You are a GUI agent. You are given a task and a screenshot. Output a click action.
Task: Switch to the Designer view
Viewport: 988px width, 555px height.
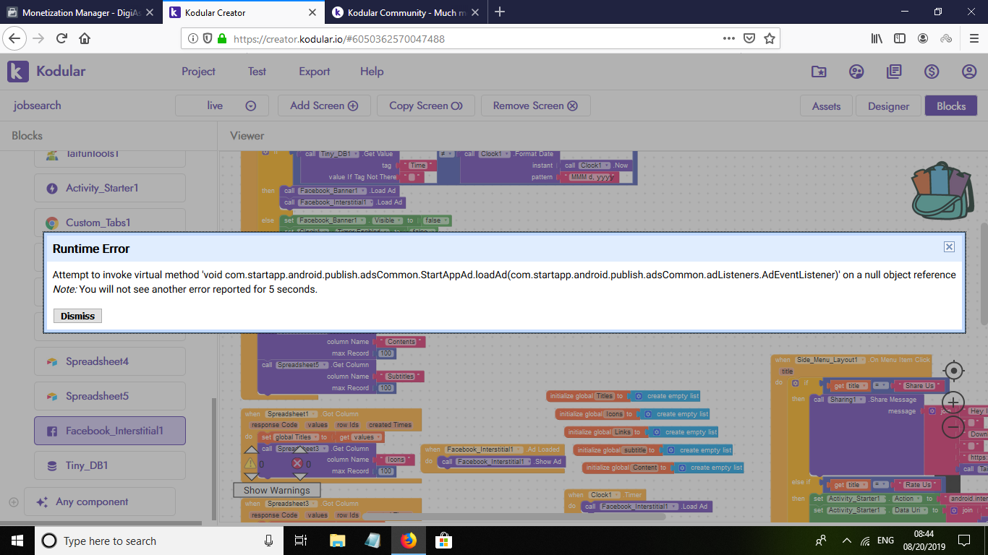[888, 106]
